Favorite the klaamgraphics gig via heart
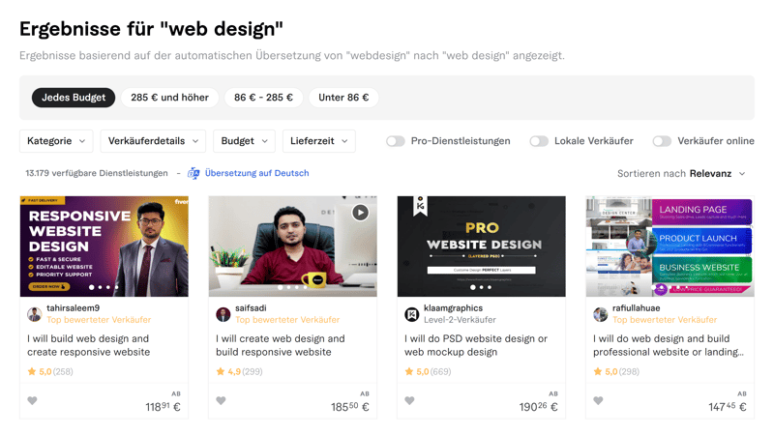 409,401
